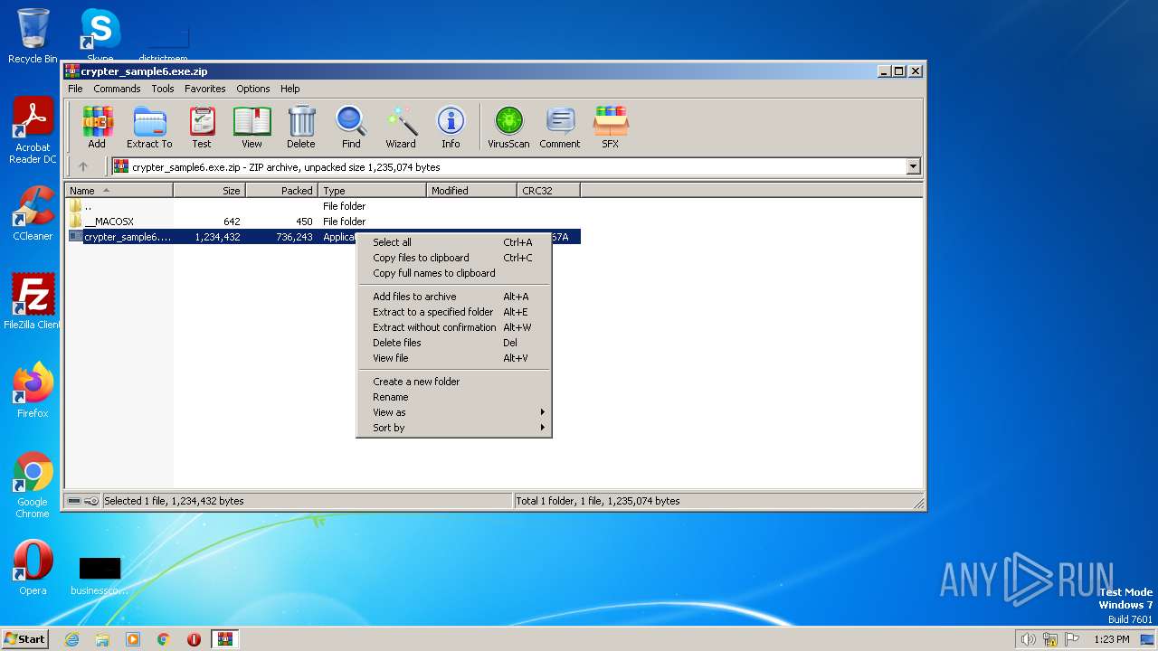Image resolution: width=1158 pixels, height=651 pixels.
Task: Open Recycle Bin desktop icon
Action: [x=33, y=36]
